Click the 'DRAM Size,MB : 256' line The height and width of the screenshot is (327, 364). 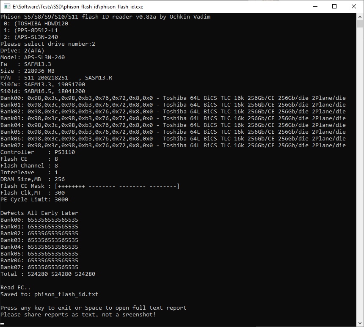click(x=33, y=179)
